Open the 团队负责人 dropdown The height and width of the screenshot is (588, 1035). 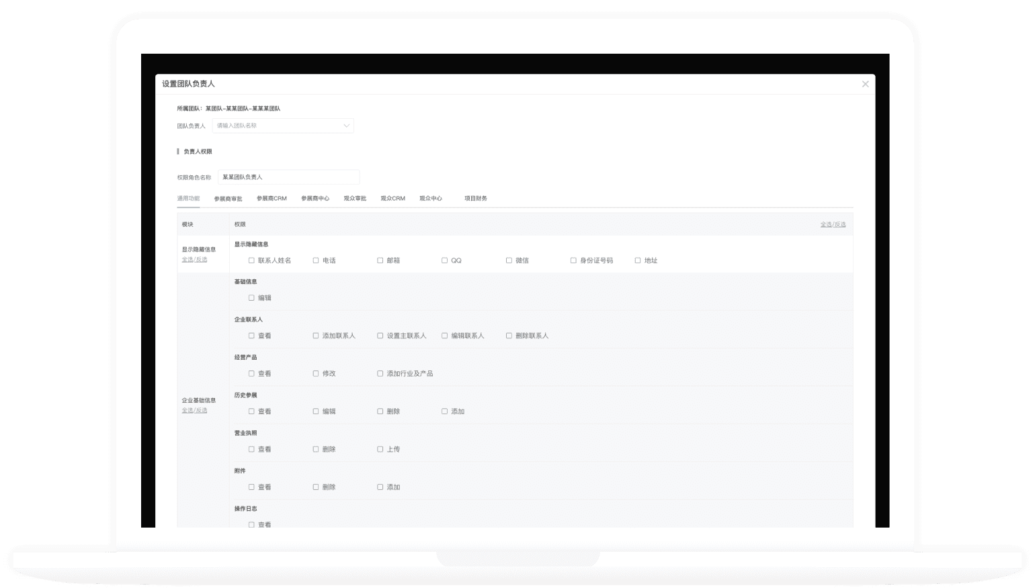point(283,126)
